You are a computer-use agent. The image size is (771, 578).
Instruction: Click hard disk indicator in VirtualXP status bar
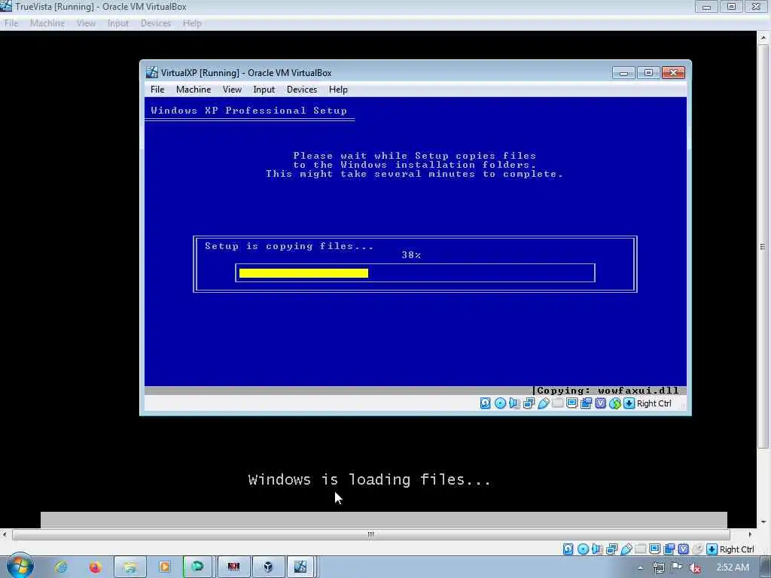(x=486, y=403)
